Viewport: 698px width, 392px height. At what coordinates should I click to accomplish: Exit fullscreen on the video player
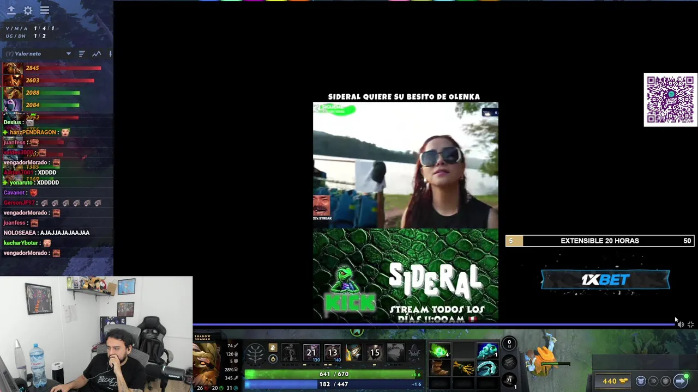[691, 324]
